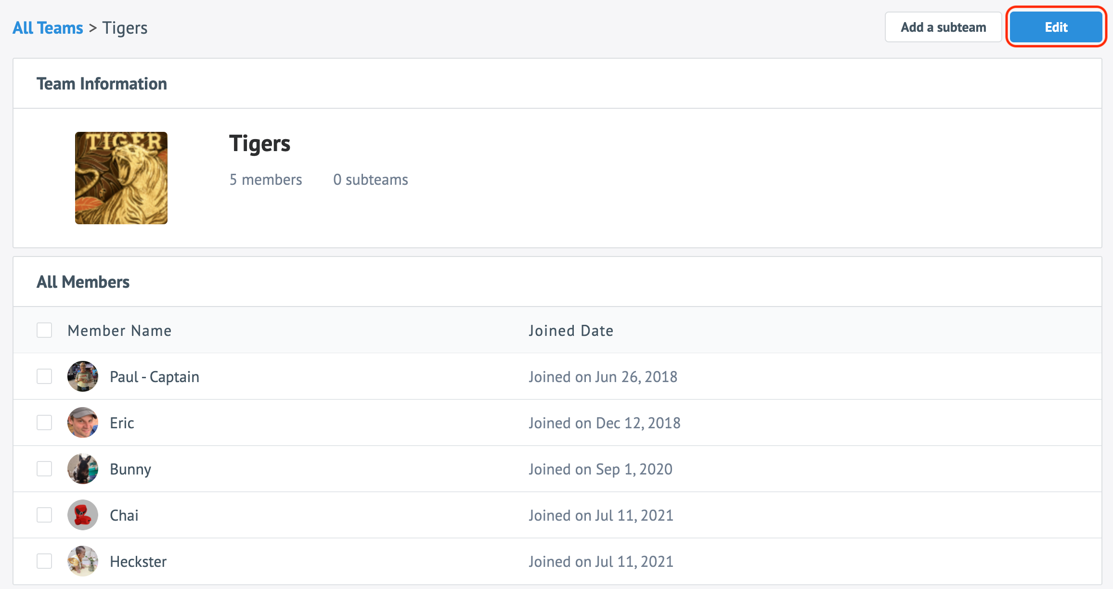Click the 0 subteams count

pyautogui.click(x=371, y=179)
